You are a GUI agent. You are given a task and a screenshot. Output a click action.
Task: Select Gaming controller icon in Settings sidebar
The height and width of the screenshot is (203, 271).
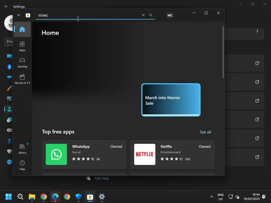10,130
